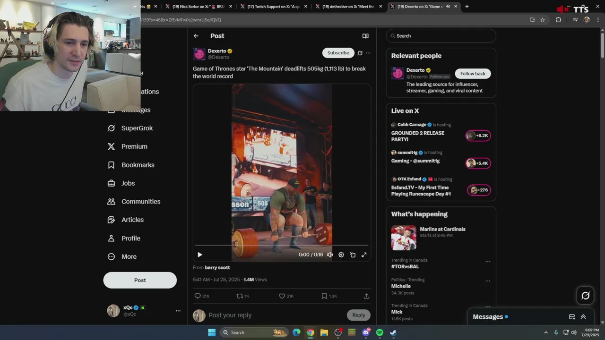
Task: Subscribe to Dexerto
Action: 338,53
